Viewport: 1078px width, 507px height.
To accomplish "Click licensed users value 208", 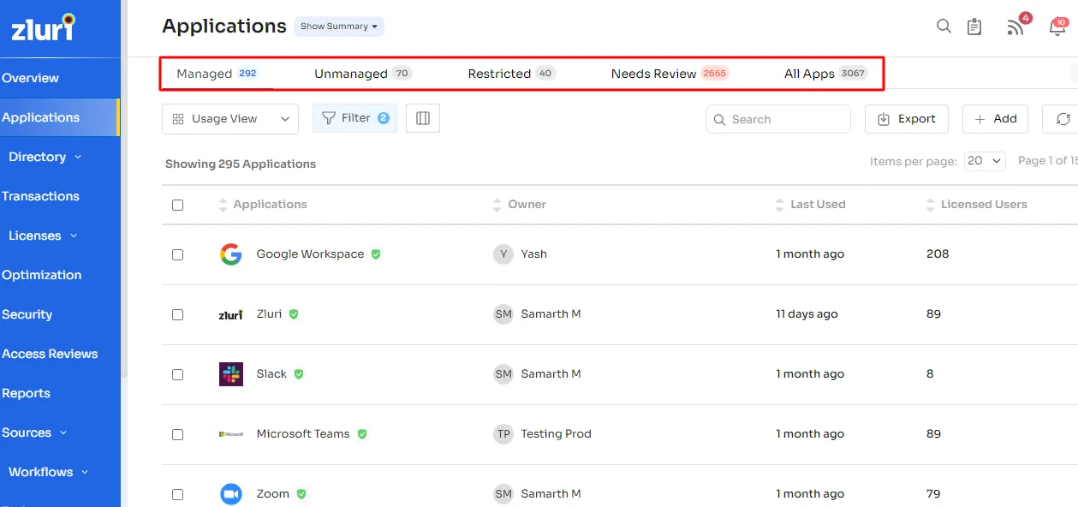I will point(938,254).
